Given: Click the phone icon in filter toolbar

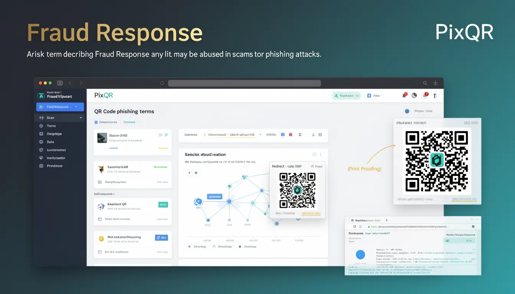Looking at the screenshot, I should pyautogui.click(x=300, y=135).
